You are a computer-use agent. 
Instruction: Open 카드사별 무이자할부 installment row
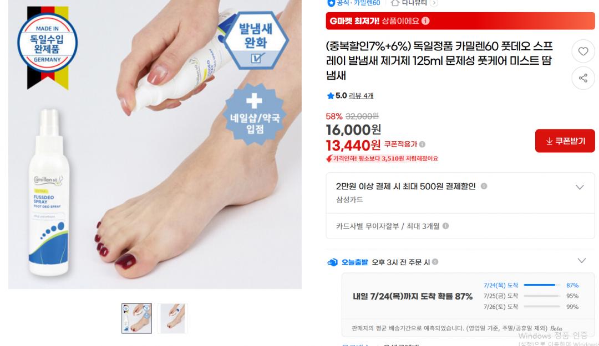[460, 226]
